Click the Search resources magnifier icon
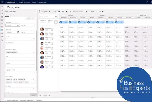This screenshot has width=152, height=102. [x=56, y=17]
